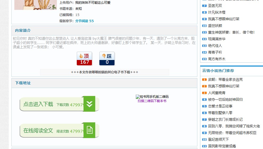
Task: Open recommended novel 恋爱才是正经事
Action: click(220, 106)
